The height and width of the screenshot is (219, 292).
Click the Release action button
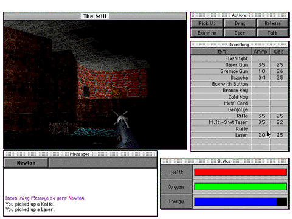tap(273, 23)
